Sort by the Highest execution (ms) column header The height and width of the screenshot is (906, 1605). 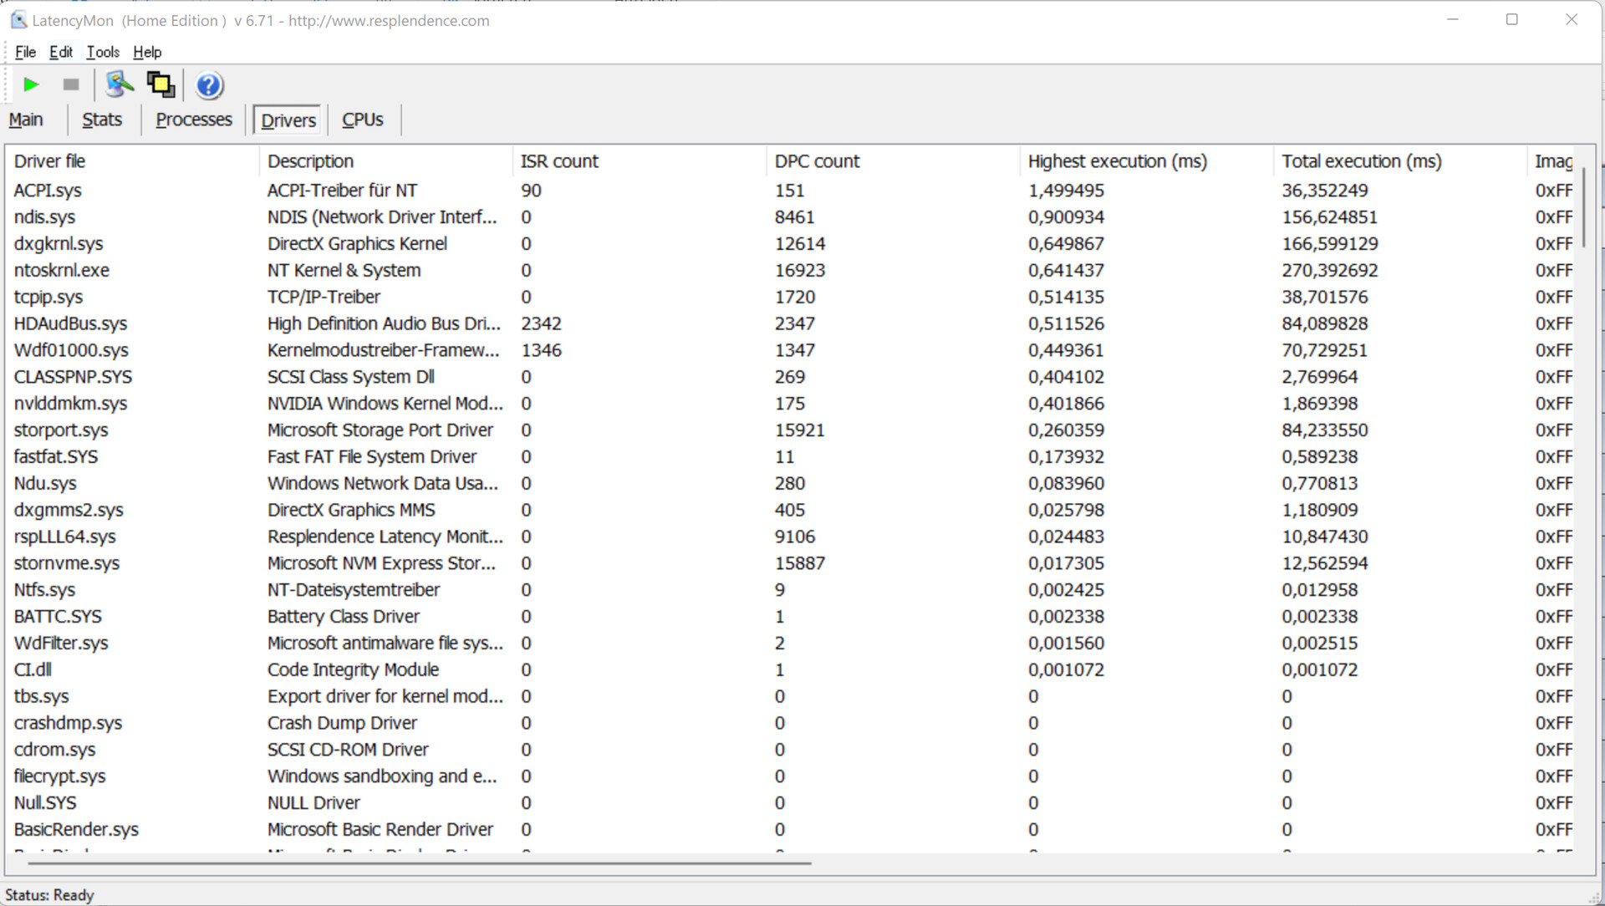1117,161
